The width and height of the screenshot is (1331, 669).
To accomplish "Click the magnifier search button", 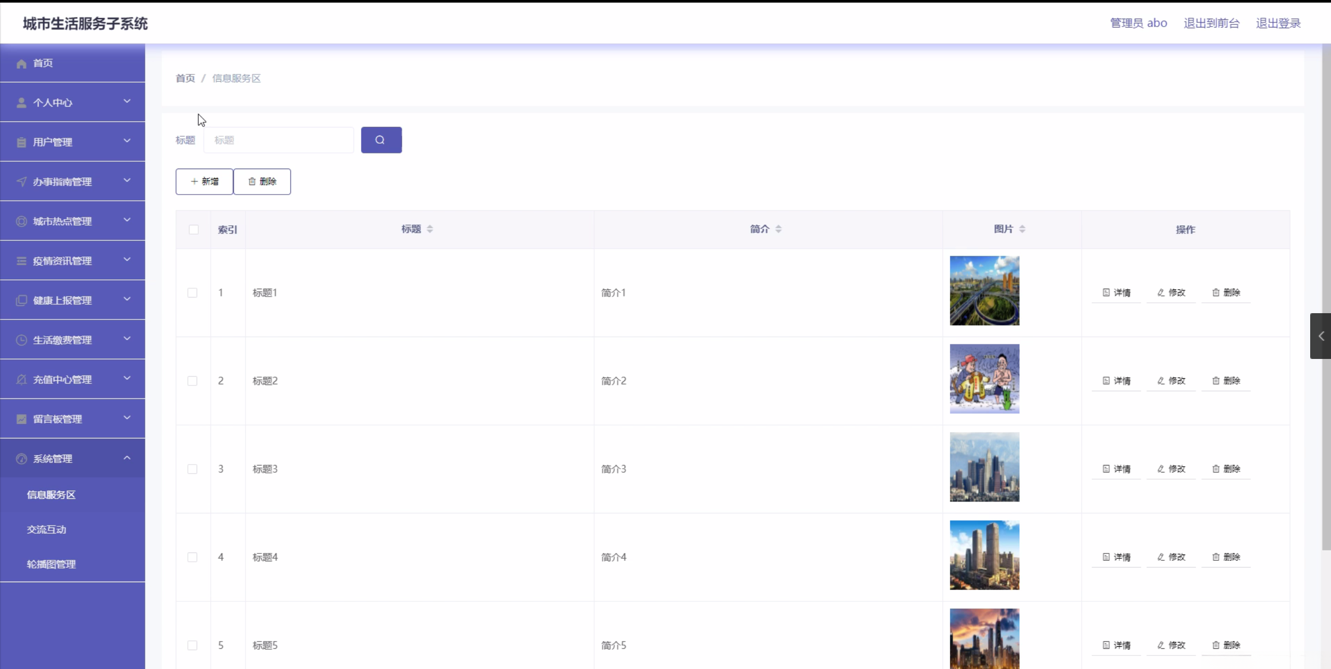I will coord(381,140).
